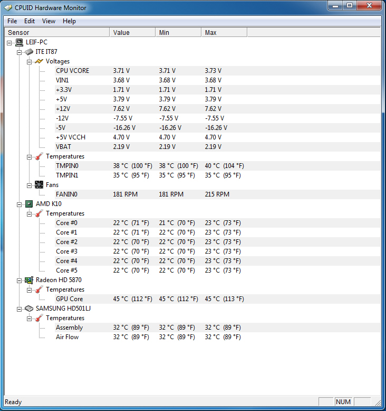Click the Min column header

coord(178,33)
